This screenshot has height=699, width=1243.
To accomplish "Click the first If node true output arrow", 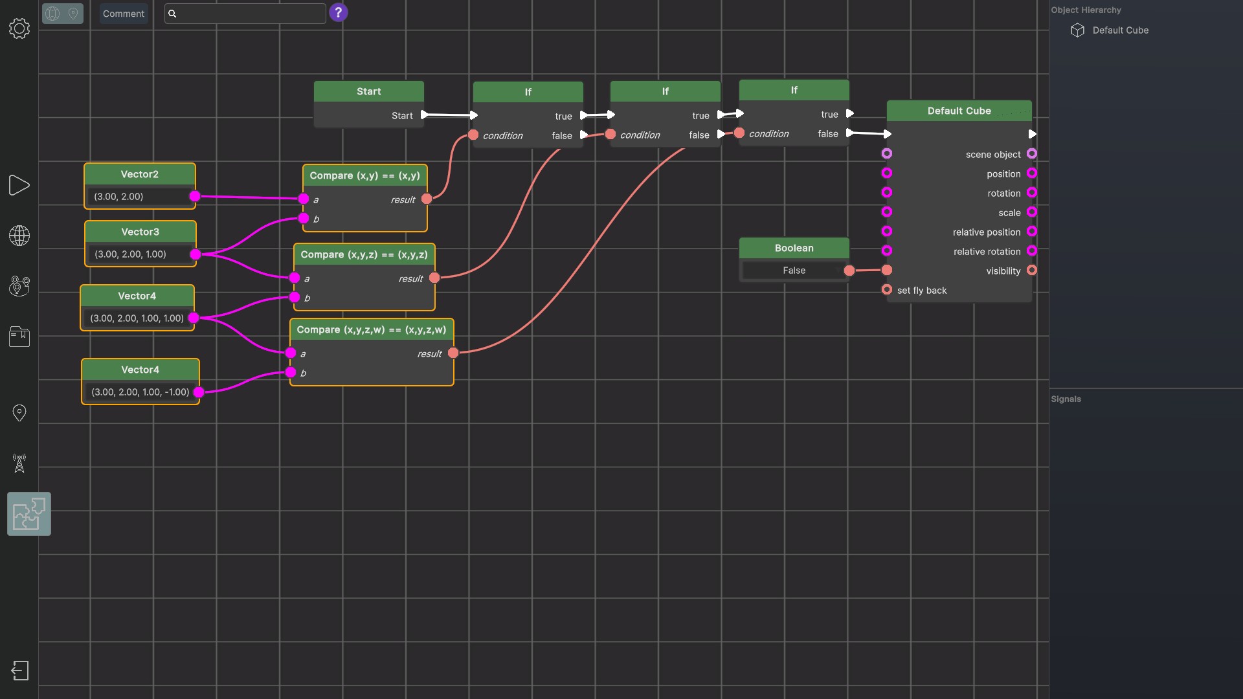I will pos(584,116).
